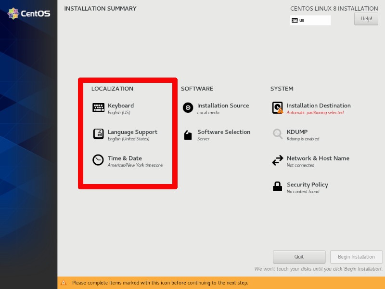Open the Software Selection package icon
Screen dimensions: 385x289
188,134
